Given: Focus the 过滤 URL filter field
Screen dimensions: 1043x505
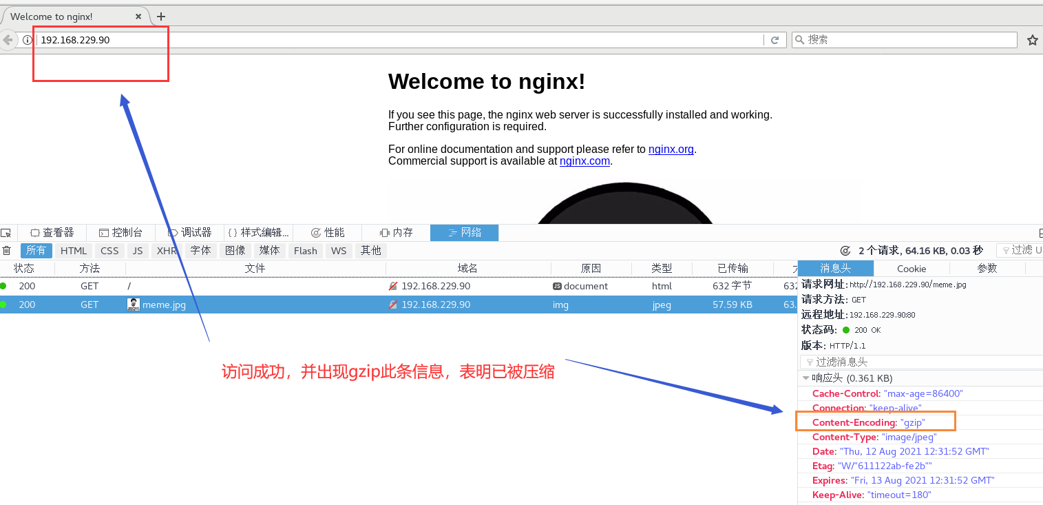Looking at the screenshot, I should coord(1019,250).
